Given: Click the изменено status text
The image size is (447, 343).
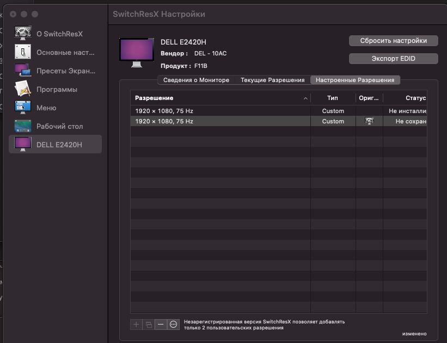Looking at the screenshot, I should coord(414,334).
